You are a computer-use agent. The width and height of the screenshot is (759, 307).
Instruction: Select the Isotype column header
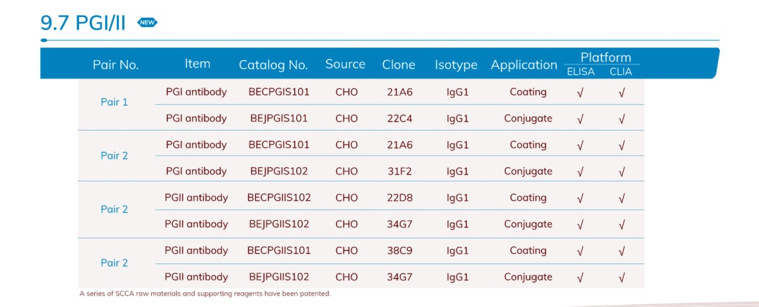(455, 65)
